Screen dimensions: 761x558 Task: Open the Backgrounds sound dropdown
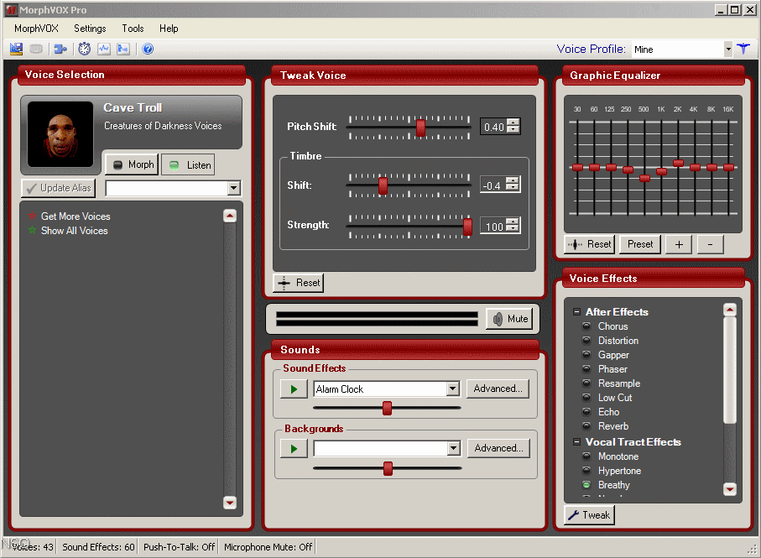click(452, 448)
